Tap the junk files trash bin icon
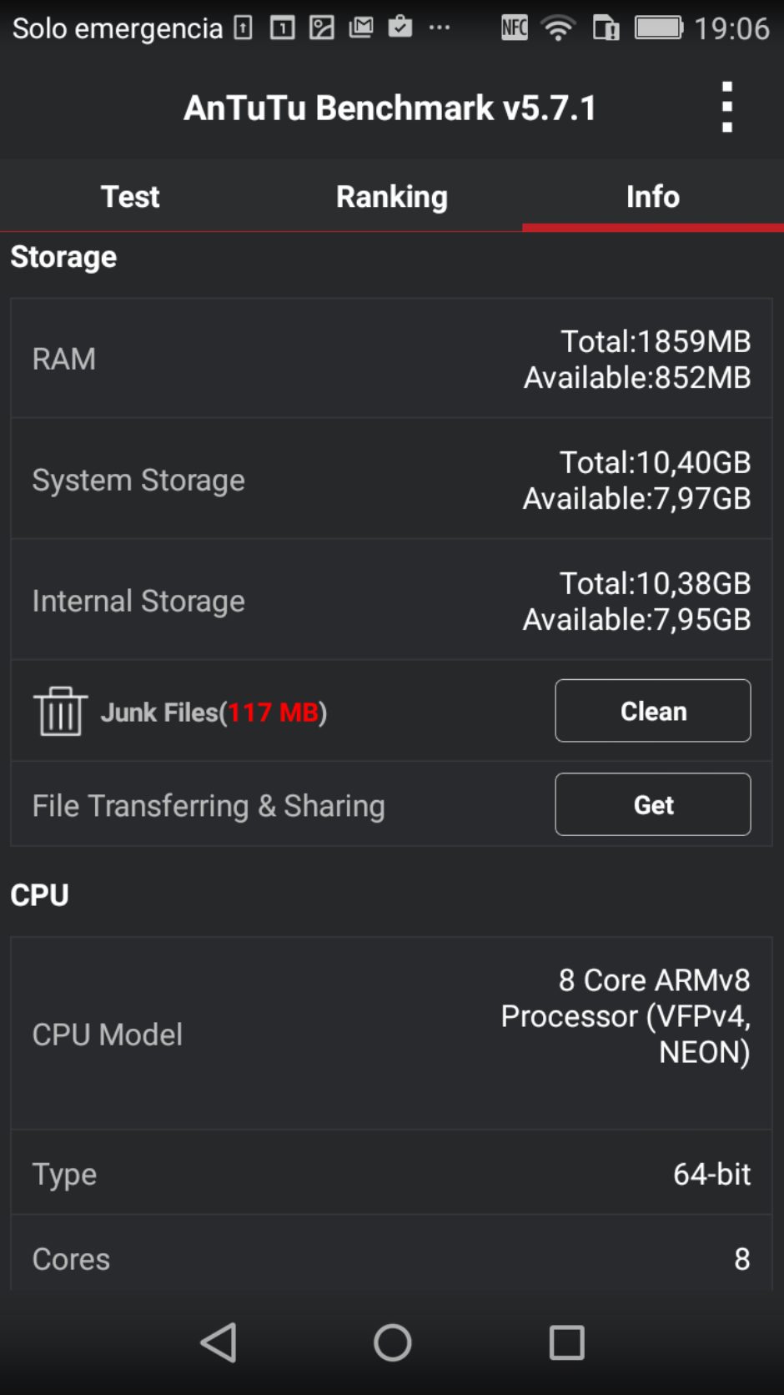This screenshot has height=1395, width=784. pos(60,712)
